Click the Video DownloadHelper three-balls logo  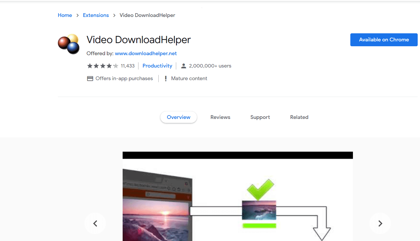(69, 44)
